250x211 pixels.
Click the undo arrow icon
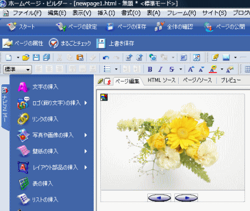point(106,58)
